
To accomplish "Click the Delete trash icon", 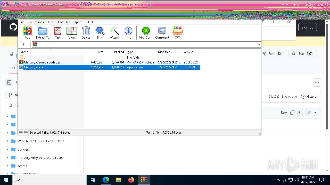I will pos(86,33).
